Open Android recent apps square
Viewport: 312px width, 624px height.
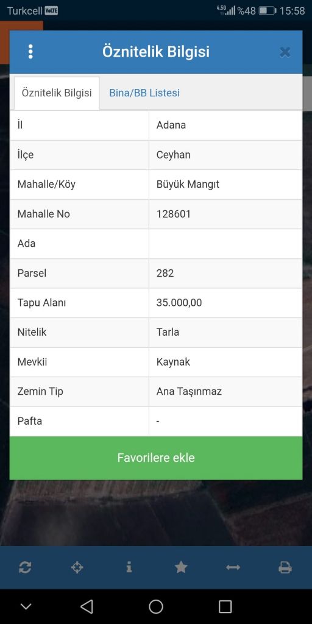point(225,606)
